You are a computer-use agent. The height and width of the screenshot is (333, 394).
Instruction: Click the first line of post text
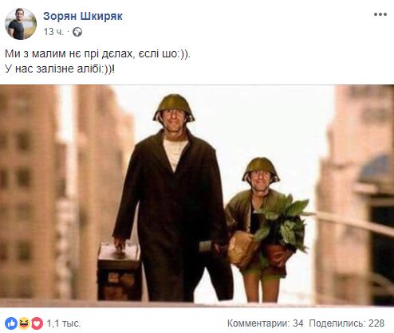pyautogui.click(x=97, y=54)
